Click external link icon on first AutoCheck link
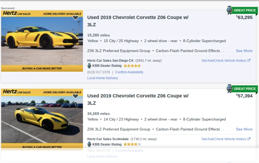Viewport: 259px width, 163px height. [249, 61]
